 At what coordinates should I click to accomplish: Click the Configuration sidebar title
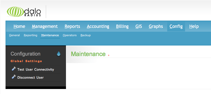tap(25, 54)
